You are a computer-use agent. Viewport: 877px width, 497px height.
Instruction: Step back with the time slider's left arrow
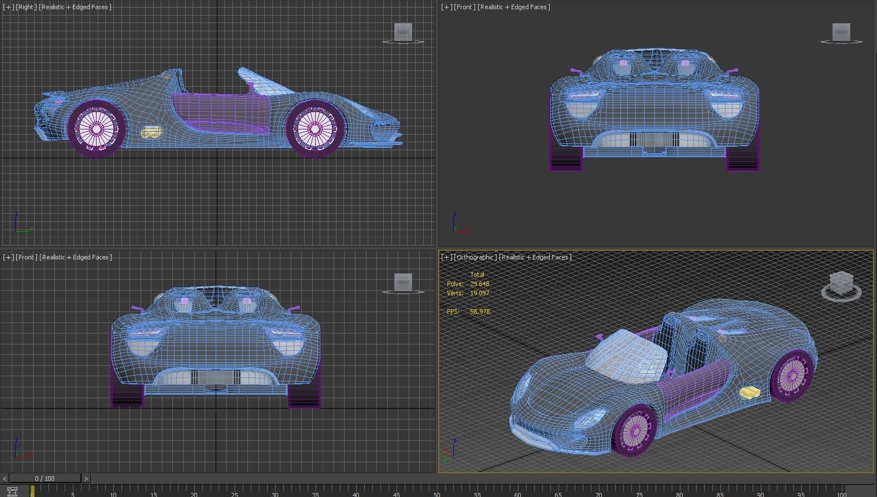point(5,479)
